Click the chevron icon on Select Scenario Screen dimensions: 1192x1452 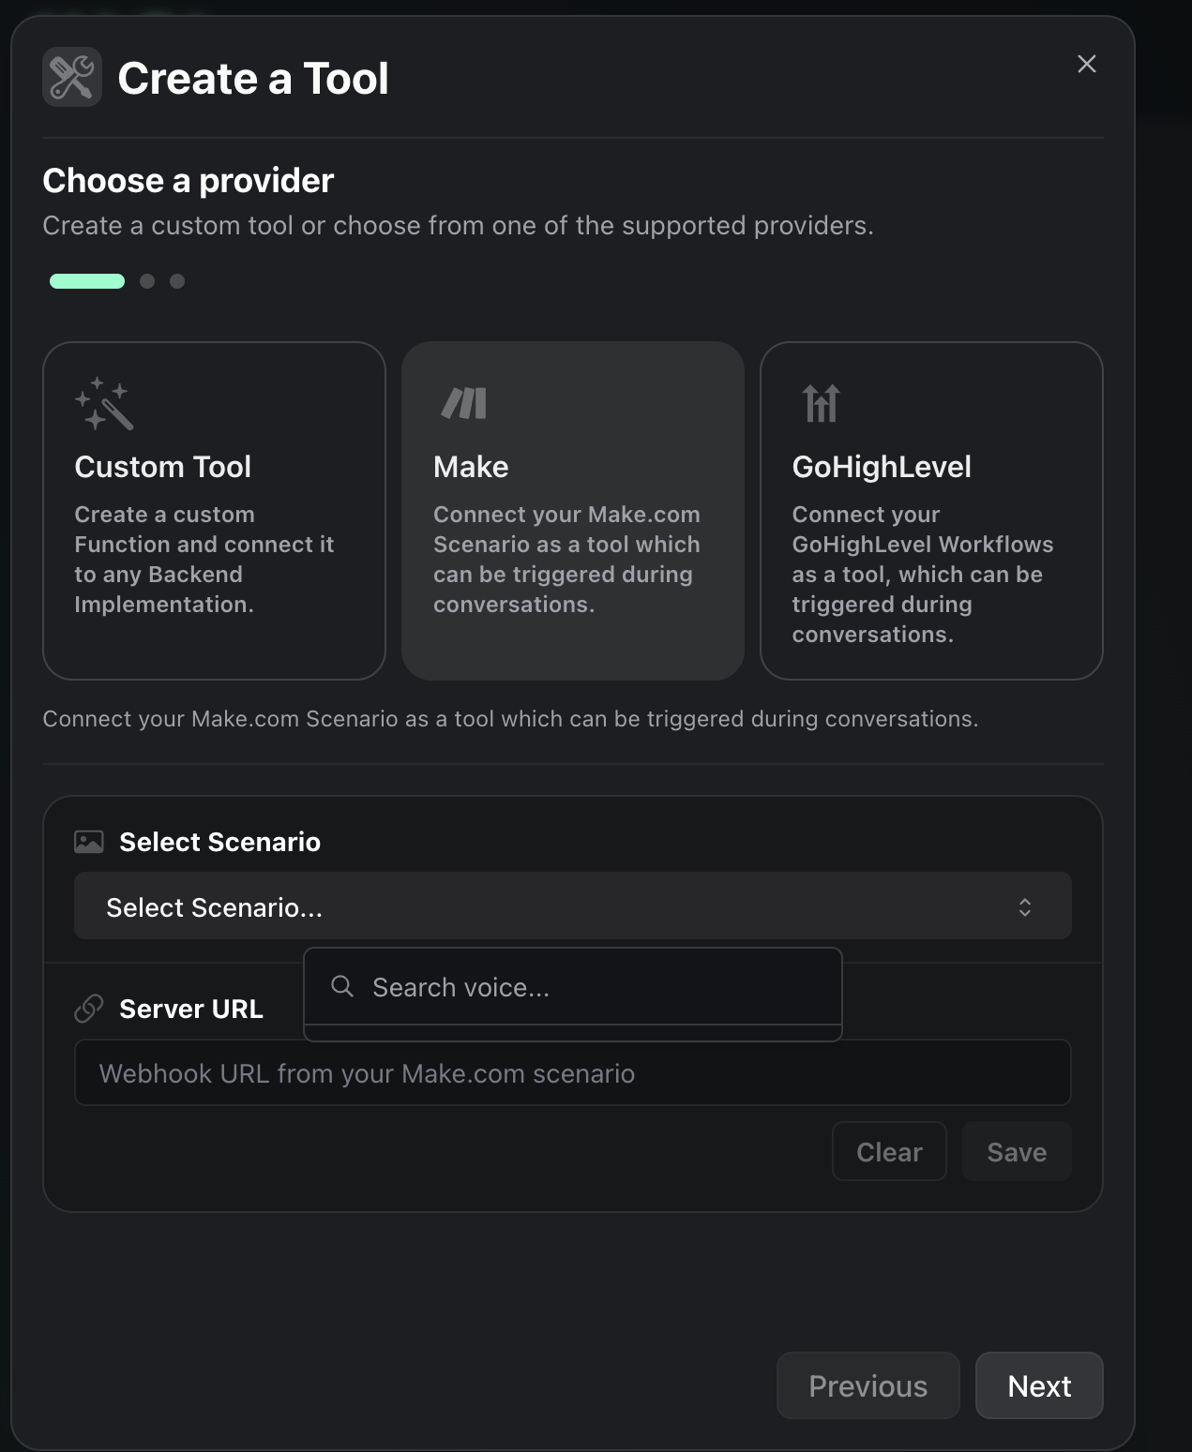[x=1025, y=906]
